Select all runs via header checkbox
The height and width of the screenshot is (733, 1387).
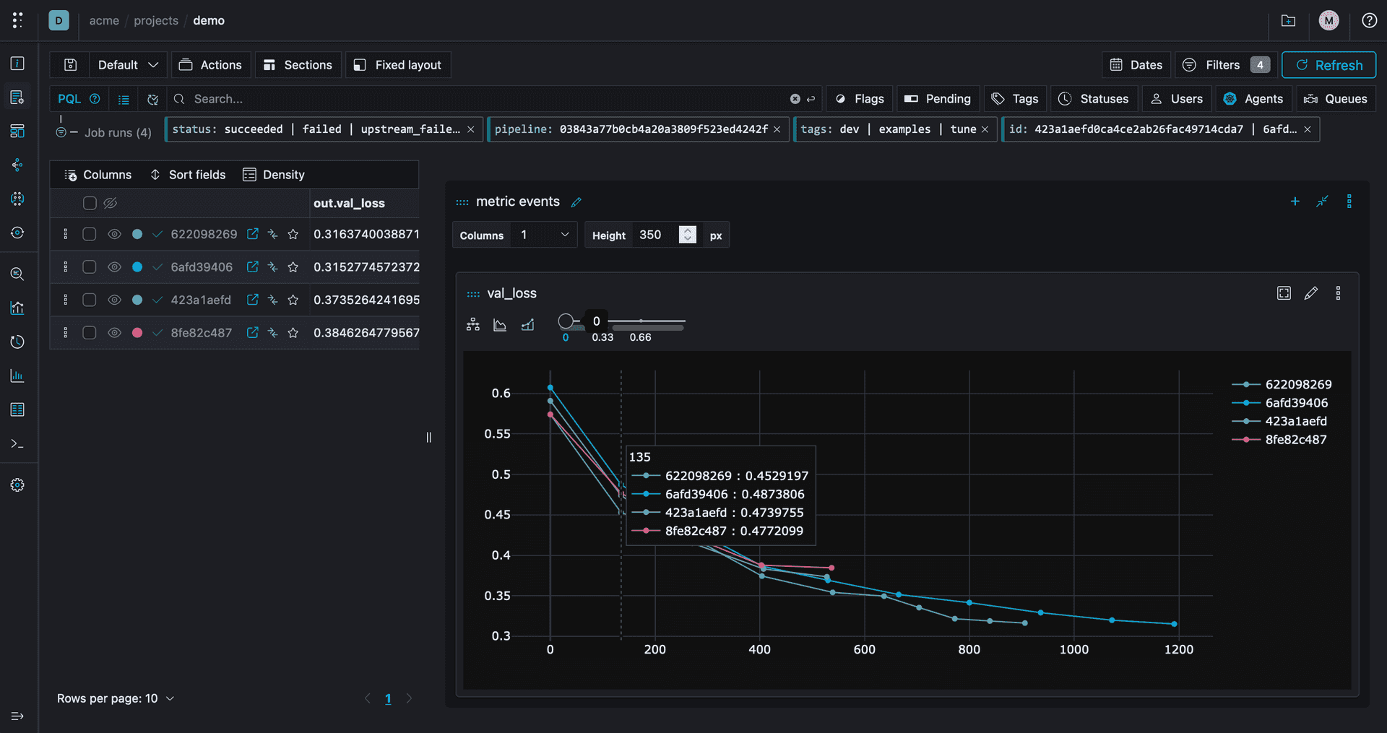(89, 203)
